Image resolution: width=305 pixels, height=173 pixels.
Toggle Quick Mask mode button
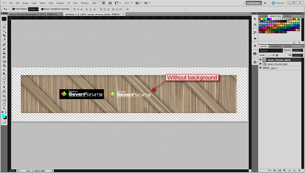(4, 122)
